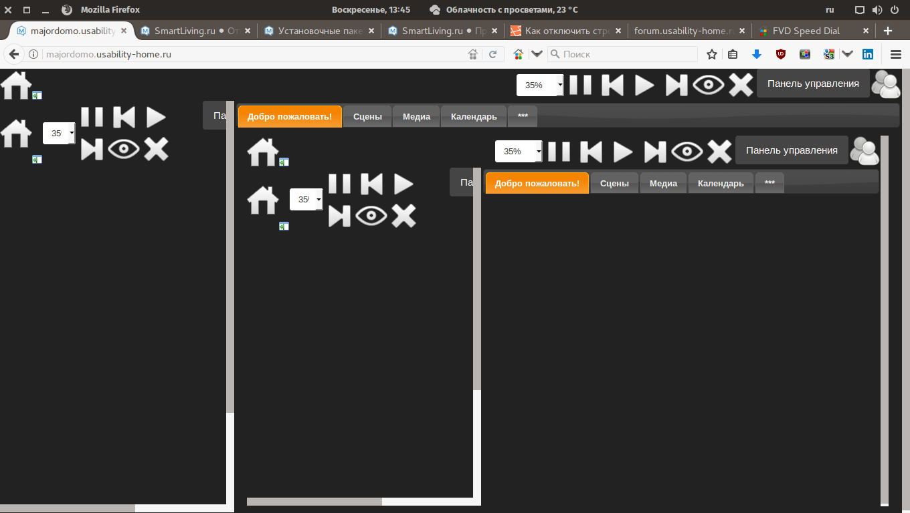Toggle the eye icon in the far-left panel
The image size is (910, 513).
click(x=124, y=149)
